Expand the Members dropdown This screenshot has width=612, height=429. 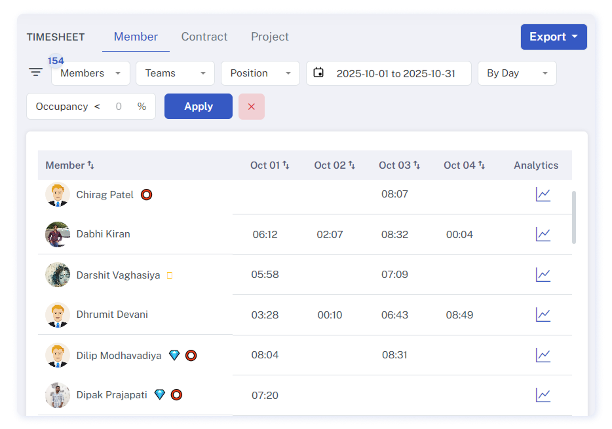click(90, 73)
